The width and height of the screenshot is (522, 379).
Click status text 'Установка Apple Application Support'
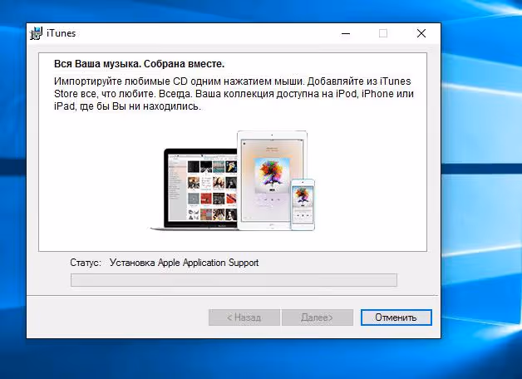(x=184, y=263)
